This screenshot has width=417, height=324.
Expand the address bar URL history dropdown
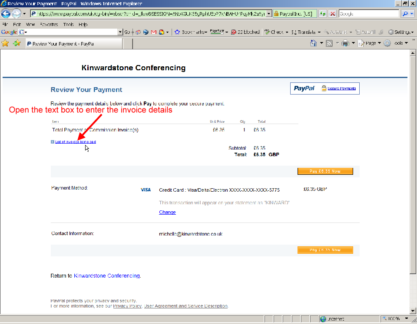(x=269, y=13)
